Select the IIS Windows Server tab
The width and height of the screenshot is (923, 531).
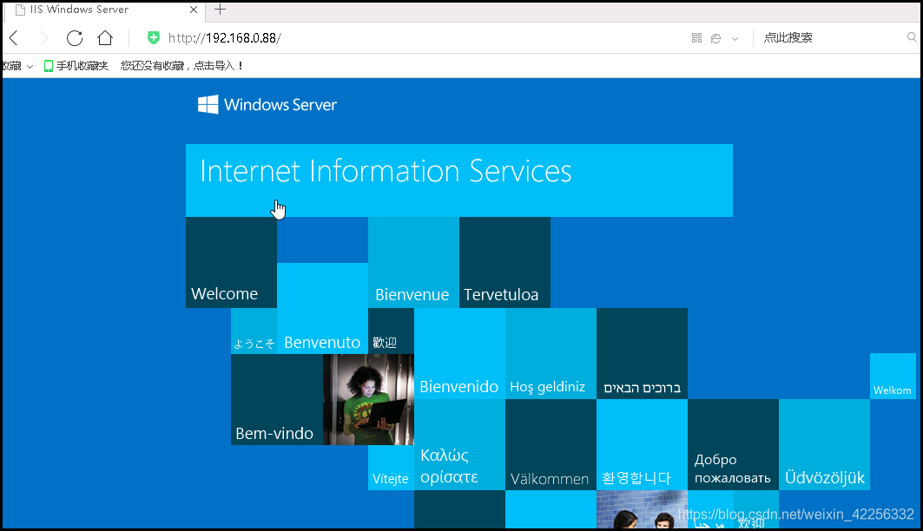104,10
